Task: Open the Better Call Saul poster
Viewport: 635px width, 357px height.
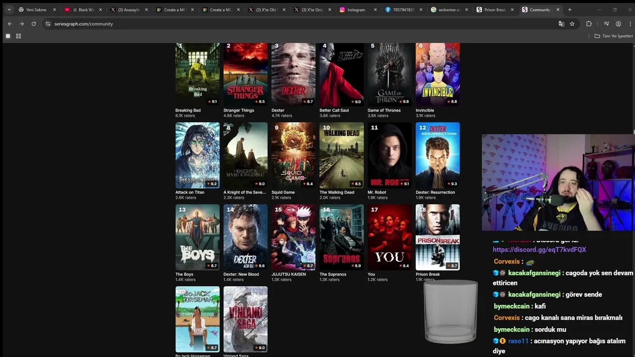Action: (342, 74)
